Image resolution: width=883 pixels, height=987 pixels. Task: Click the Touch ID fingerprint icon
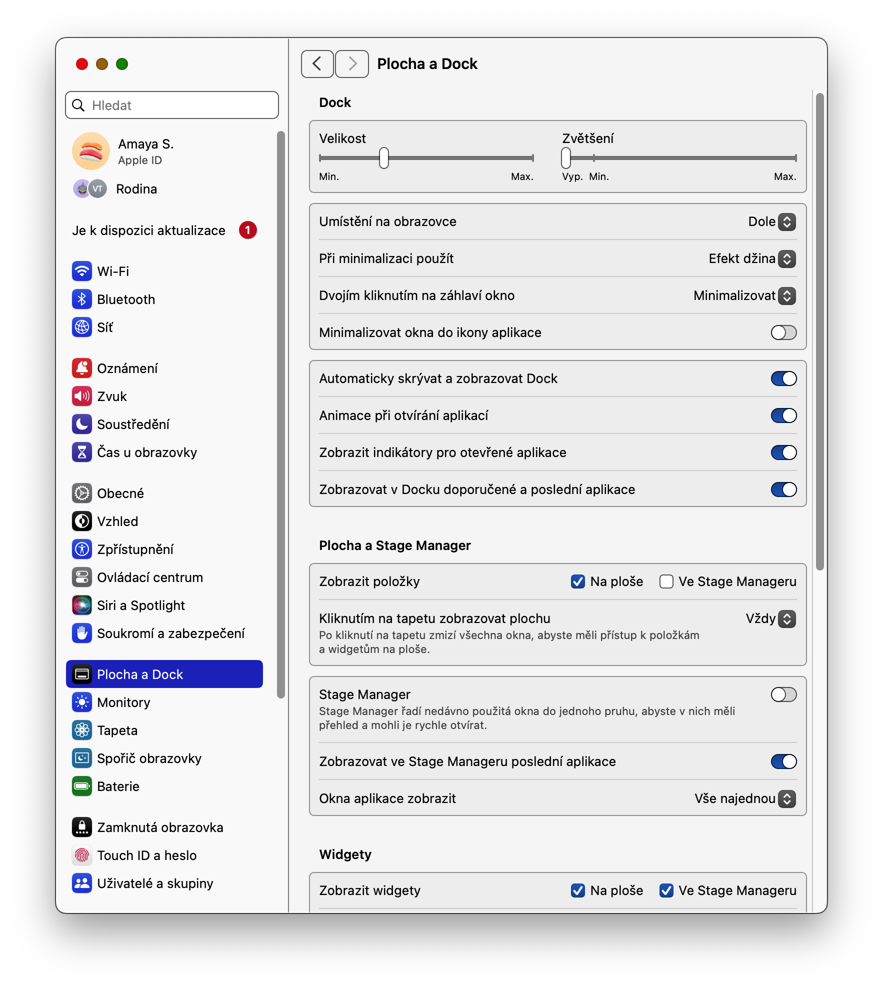(x=81, y=855)
